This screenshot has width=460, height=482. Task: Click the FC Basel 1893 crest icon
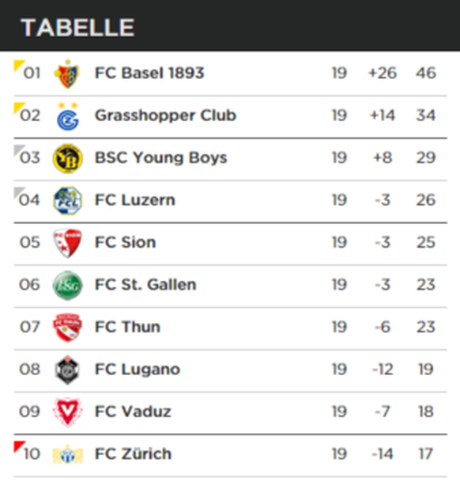coord(67,74)
